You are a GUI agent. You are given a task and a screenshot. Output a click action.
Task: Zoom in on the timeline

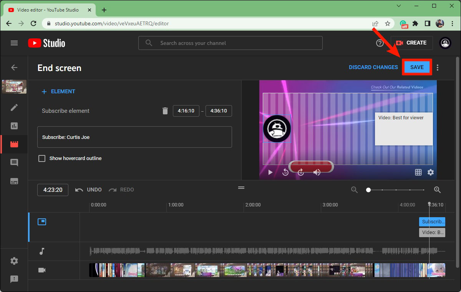pos(437,190)
